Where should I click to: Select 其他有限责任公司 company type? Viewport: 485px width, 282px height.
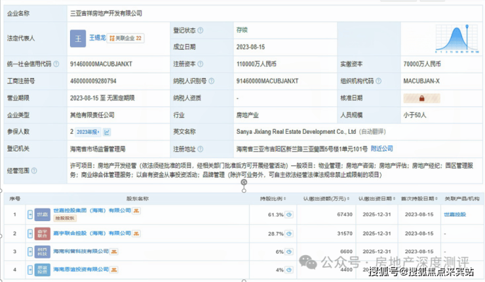click(x=92, y=115)
